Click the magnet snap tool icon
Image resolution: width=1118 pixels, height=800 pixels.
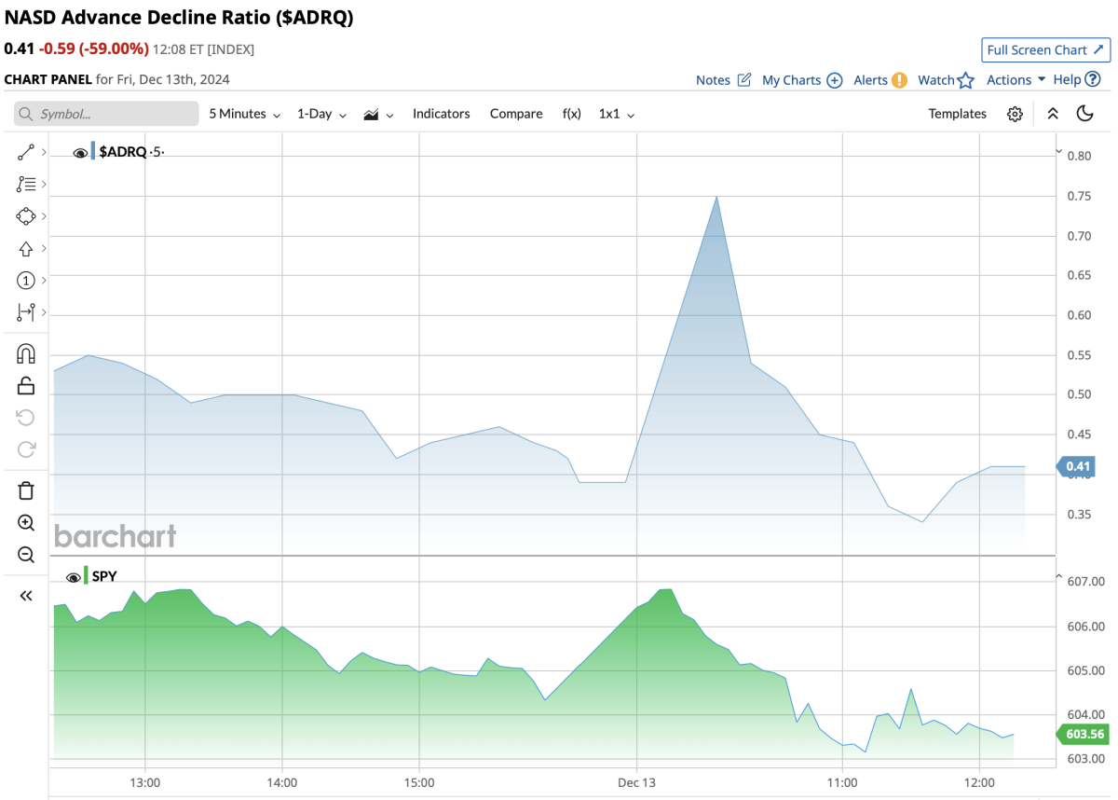click(x=26, y=353)
